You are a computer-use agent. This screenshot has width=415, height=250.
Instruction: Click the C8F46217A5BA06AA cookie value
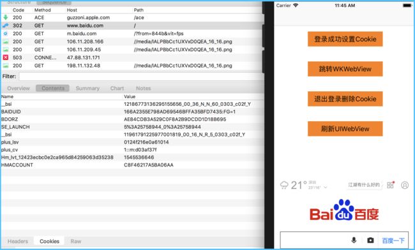(149, 165)
